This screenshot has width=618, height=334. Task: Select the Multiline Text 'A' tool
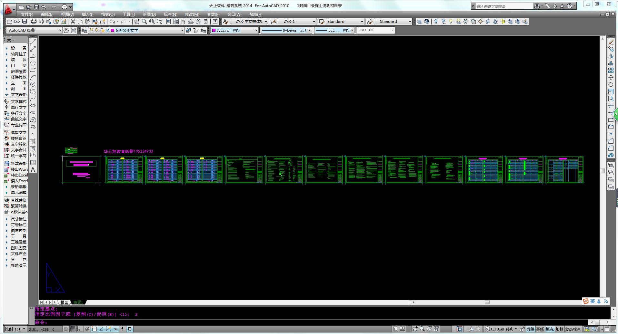[33, 170]
